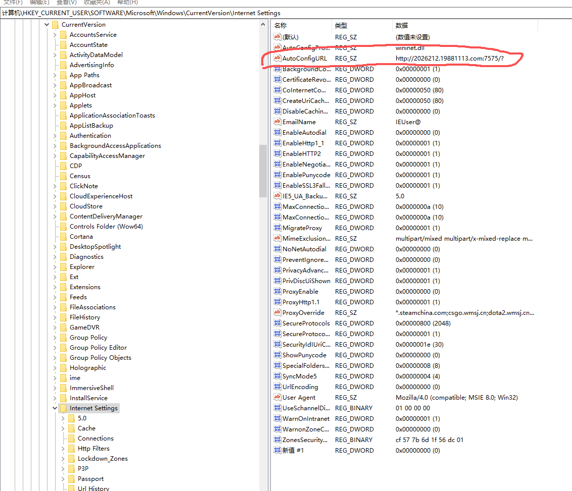Click the folder icon for CloudStore
Image resolution: width=572 pixels, height=491 pixels.
(x=64, y=206)
